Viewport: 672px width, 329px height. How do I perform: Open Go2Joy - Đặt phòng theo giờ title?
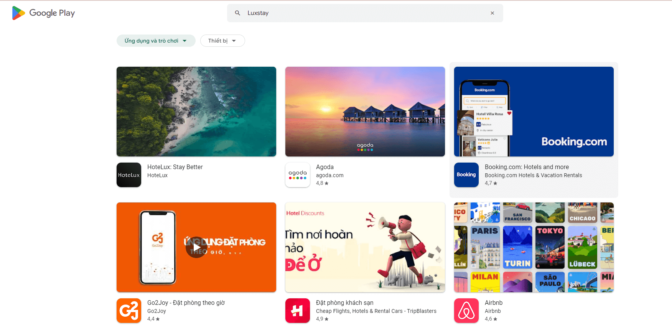click(186, 303)
